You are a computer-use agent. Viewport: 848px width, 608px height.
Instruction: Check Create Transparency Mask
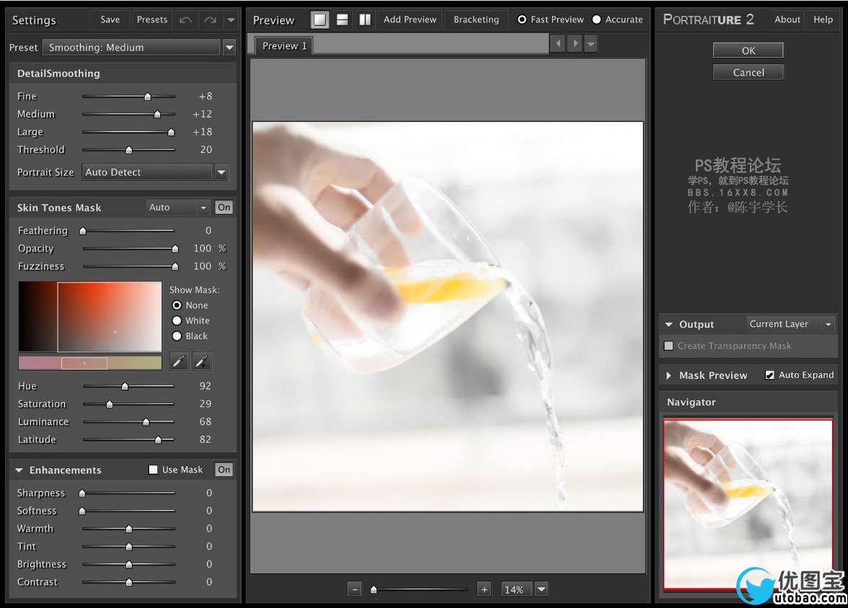point(669,345)
